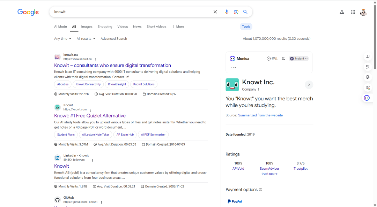Open more options beside Company label
The image size is (377, 207).
point(259,89)
